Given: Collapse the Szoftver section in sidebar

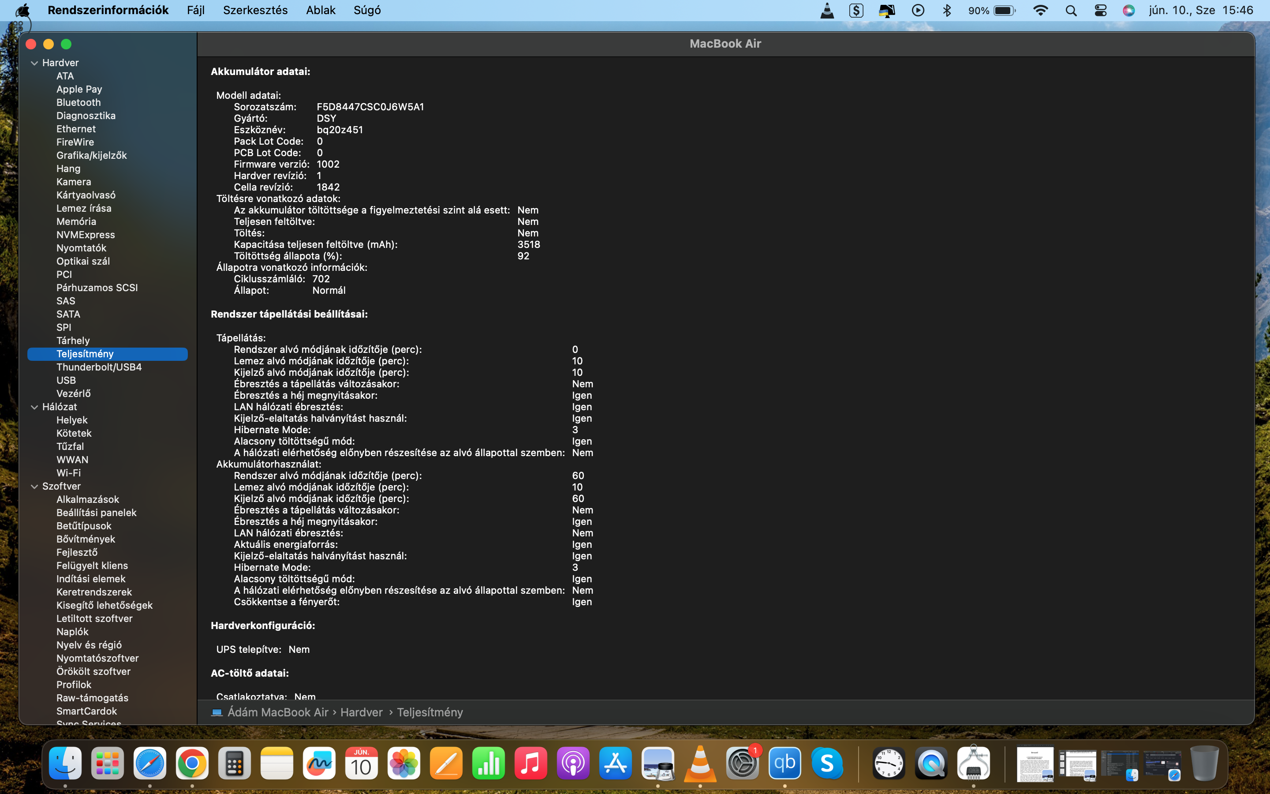Looking at the screenshot, I should tap(35, 487).
